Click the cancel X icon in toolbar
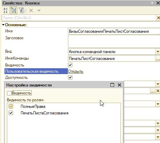This screenshot has width=160, height=143. pos(31,10)
